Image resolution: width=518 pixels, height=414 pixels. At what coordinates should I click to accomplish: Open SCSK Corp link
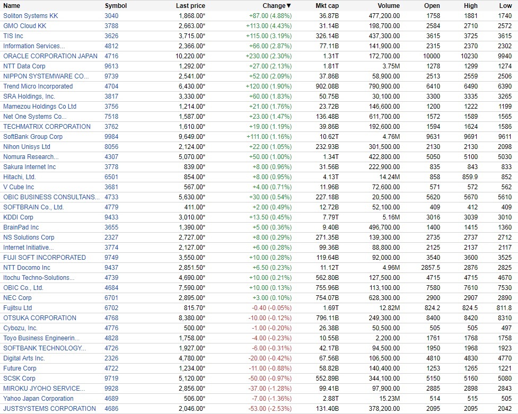[19, 378]
